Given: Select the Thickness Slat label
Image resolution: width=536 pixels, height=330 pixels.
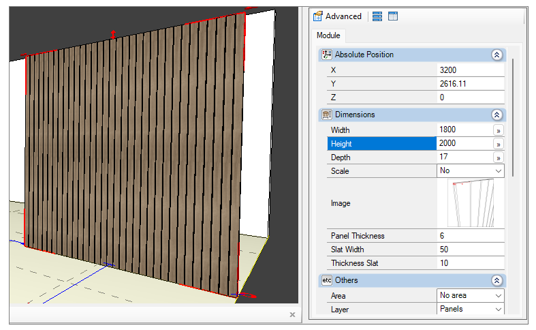Looking at the screenshot, I should pyautogui.click(x=354, y=263).
